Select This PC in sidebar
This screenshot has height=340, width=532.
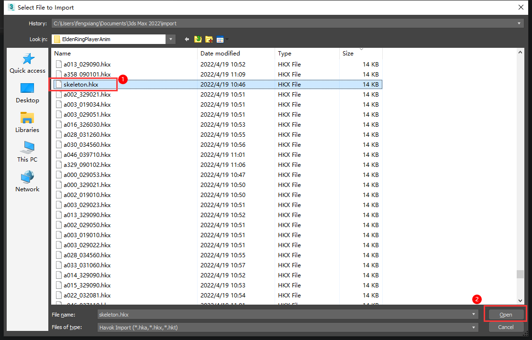(27, 152)
